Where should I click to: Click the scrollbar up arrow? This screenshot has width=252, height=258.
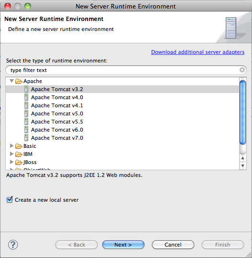[242, 158]
